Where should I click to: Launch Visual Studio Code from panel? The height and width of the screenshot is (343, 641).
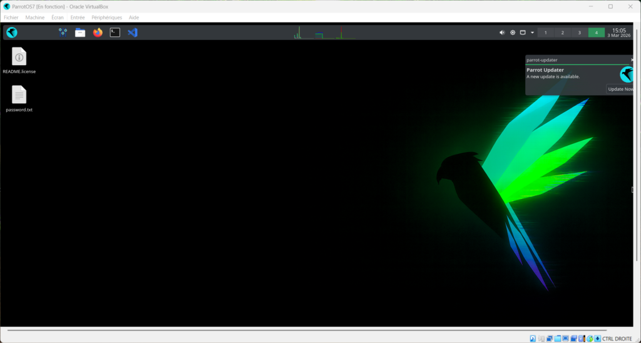pos(133,33)
